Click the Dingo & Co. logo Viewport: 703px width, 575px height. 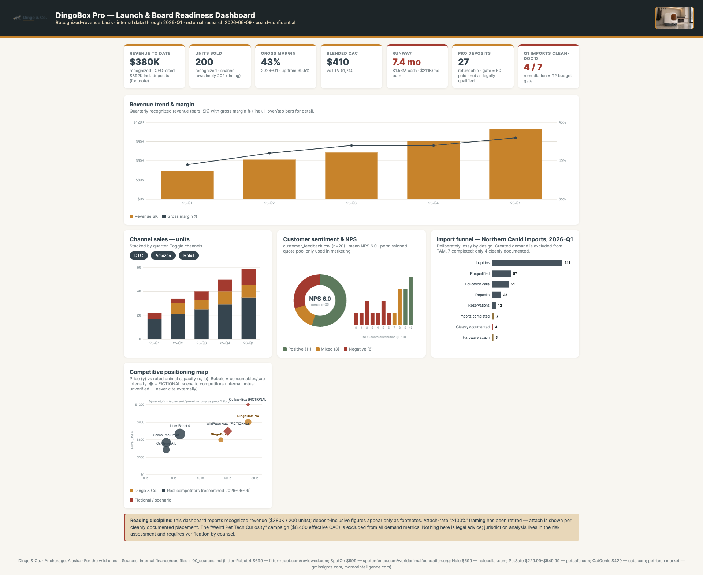pyautogui.click(x=30, y=18)
